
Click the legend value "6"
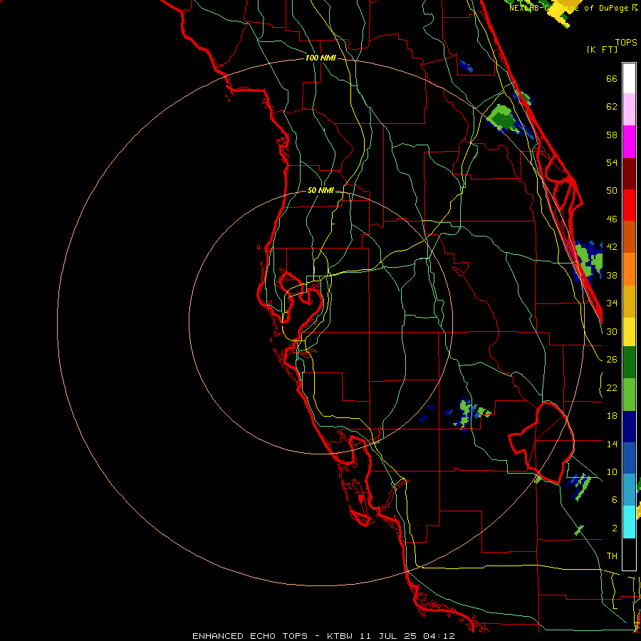pyautogui.click(x=614, y=499)
